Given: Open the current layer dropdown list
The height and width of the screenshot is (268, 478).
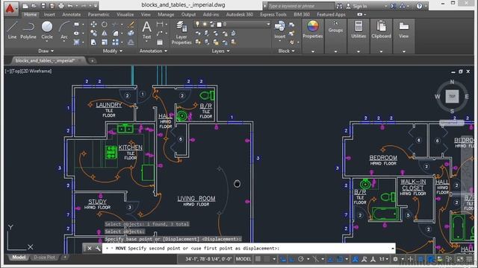Looking at the screenshot, I should 268,24.
